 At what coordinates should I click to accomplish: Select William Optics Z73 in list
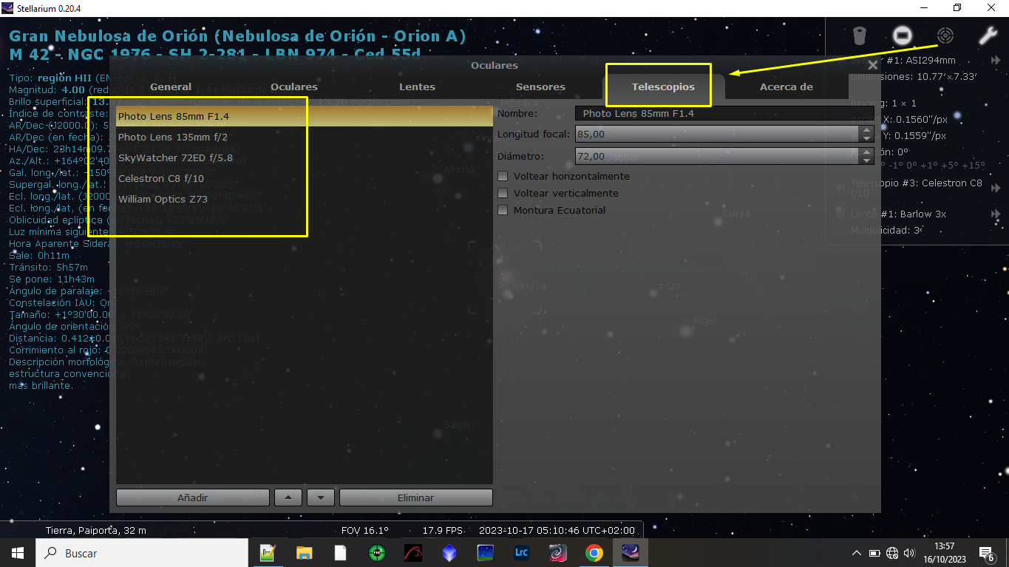304,199
